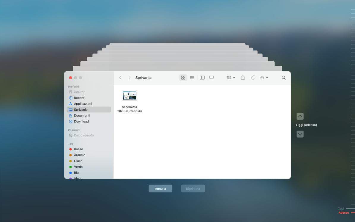Jump to previous backup with up arrow

[300, 116]
